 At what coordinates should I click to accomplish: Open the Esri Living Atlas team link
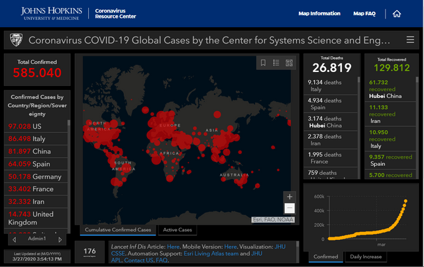(x=211, y=254)
